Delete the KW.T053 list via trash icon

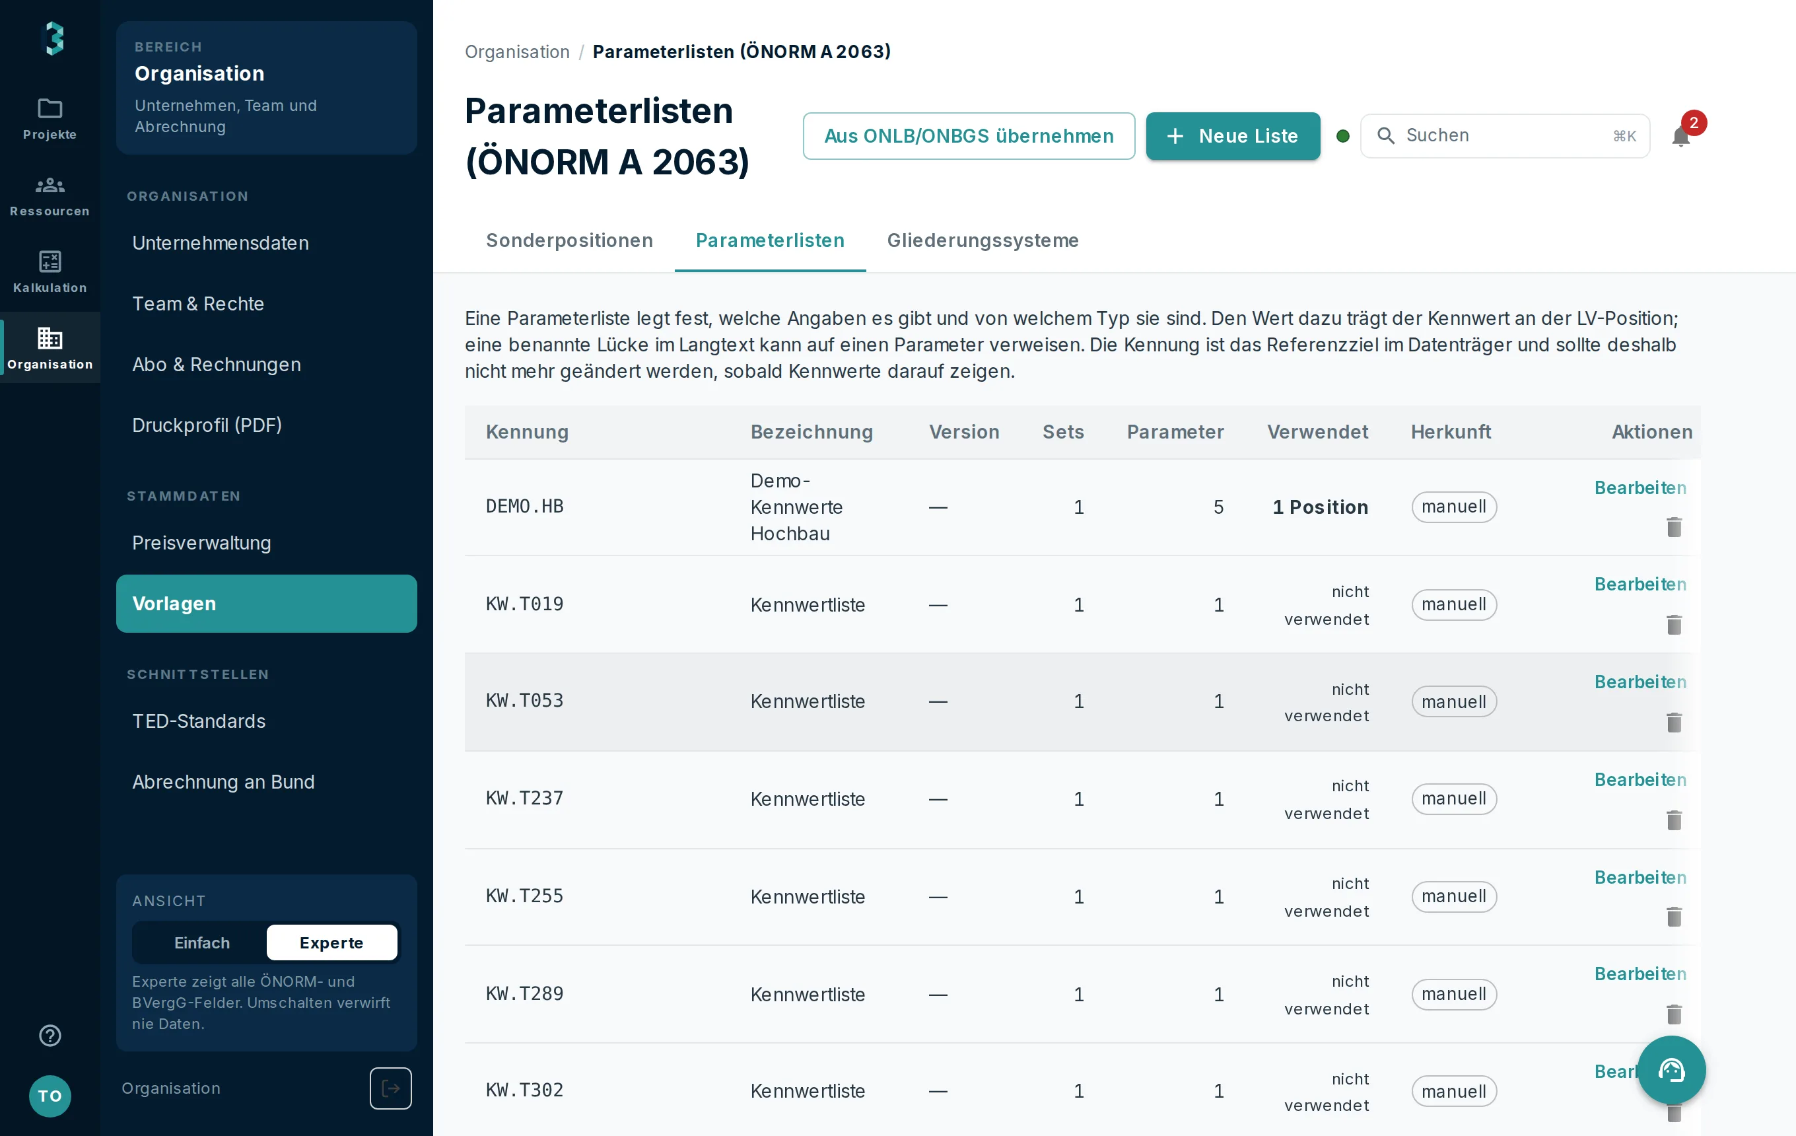pos(1675,722)
